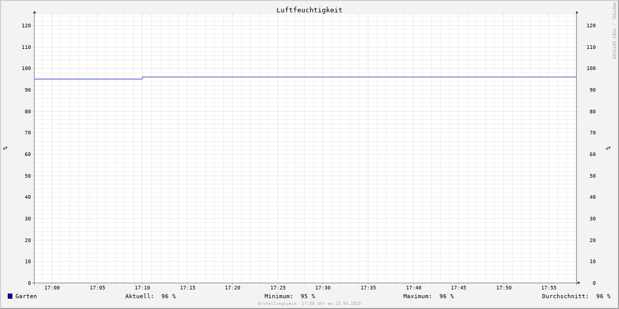Click the 100 label on the left axis
This screenshot has height=309, width=619.
pyautogui.click(x=26, y=68)
